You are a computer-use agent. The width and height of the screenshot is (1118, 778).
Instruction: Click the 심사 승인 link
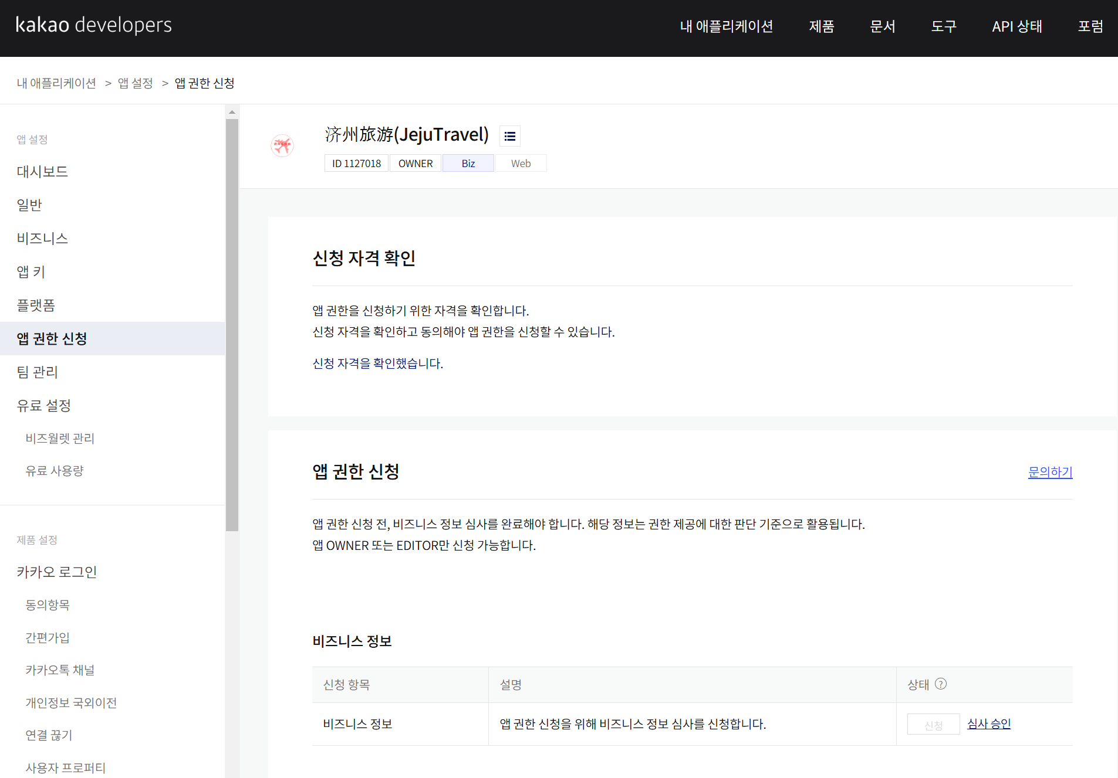coord(989,724)
